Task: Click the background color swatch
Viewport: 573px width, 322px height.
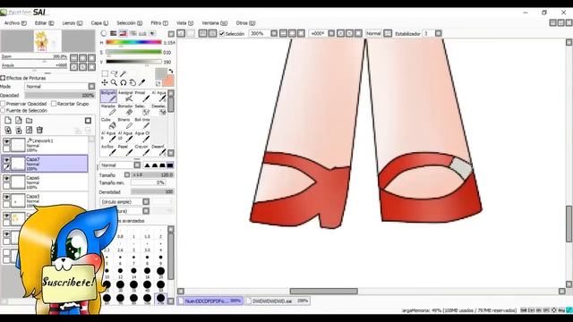Action: pos(169,81)
